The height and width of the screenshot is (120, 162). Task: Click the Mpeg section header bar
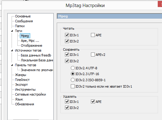coord(110,16)
